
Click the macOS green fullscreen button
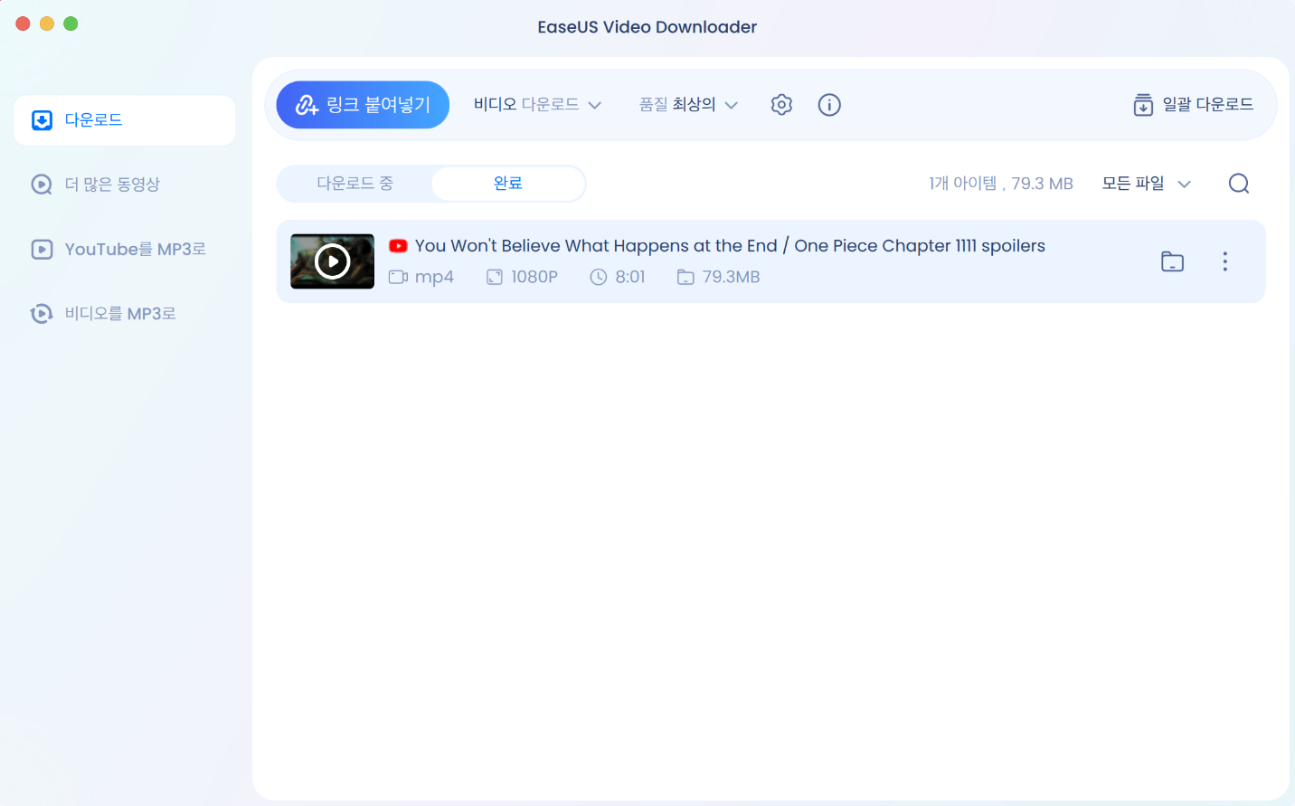click(71, 24)
